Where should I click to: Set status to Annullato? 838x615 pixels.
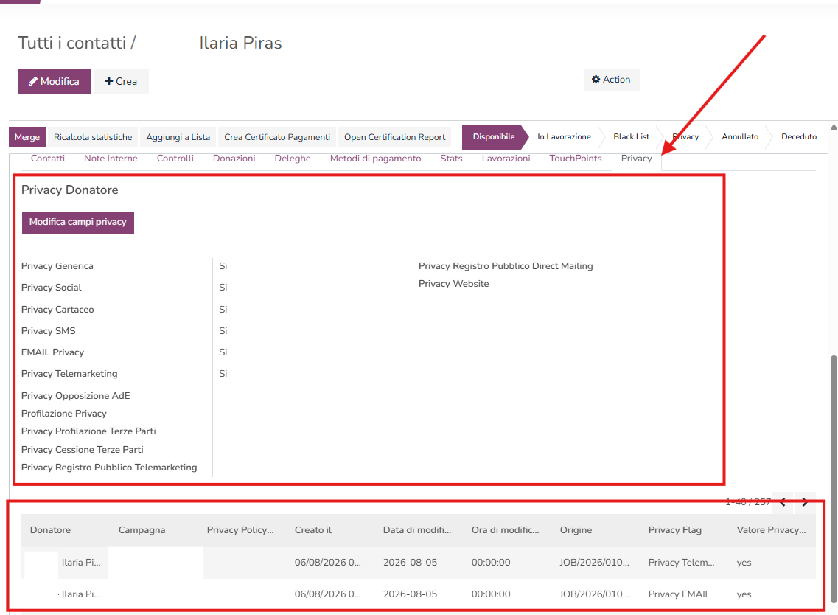click(x=740, y=137)
